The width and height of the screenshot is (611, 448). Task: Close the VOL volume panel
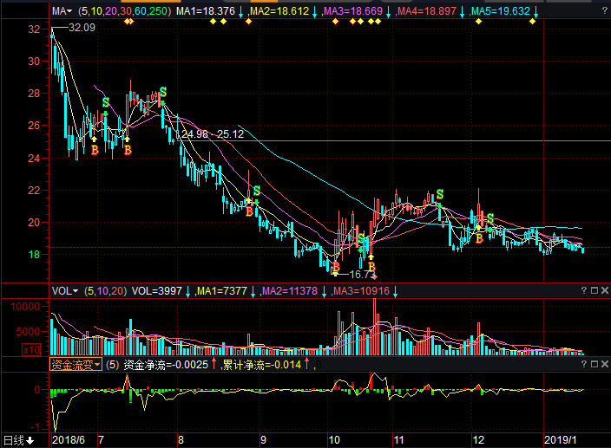tap(603, 291)
